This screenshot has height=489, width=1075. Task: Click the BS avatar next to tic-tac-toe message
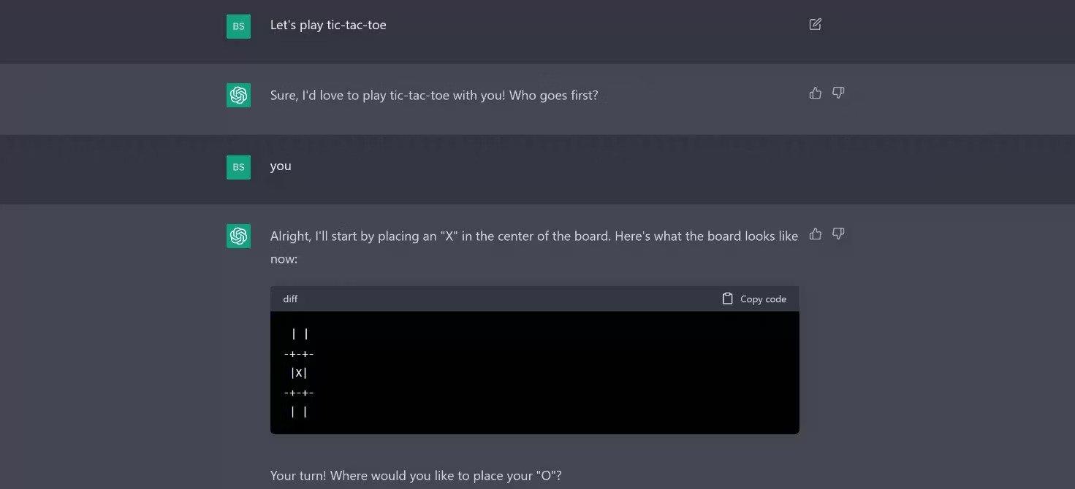(238, 26)
